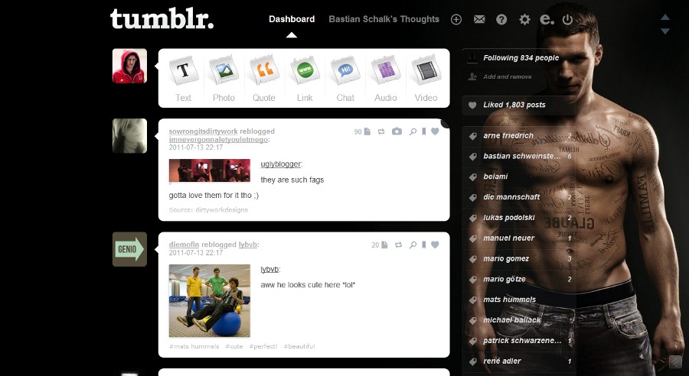
Task: View the 20 notes on diemofin post
Action: coord(379,245)
